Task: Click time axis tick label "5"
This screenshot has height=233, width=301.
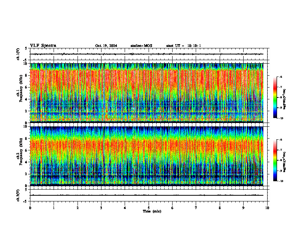Action: click(x=149, y=208)
